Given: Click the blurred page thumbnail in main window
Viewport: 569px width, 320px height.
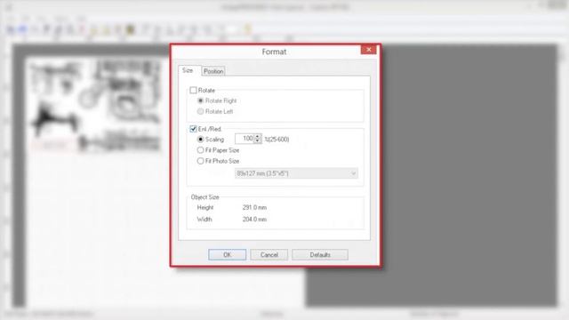Looking at the screenshot, I should [96, 105].
